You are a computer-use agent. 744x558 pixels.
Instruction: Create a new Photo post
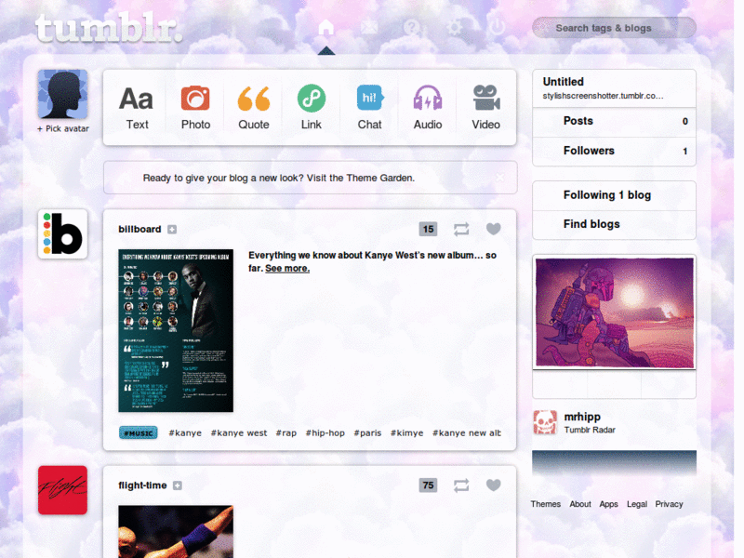tap(195, 108)
